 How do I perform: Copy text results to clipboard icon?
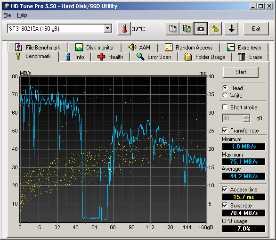tap(172, 29)
